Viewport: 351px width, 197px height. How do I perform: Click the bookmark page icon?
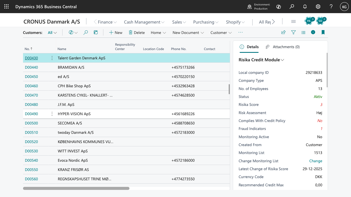(323, 32)
